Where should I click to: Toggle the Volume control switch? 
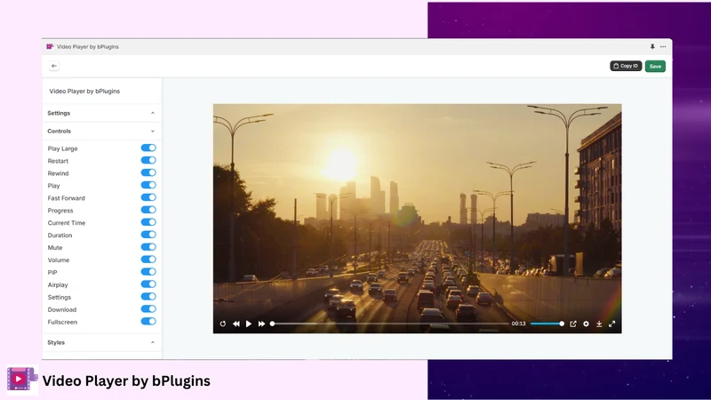point(148,260)
